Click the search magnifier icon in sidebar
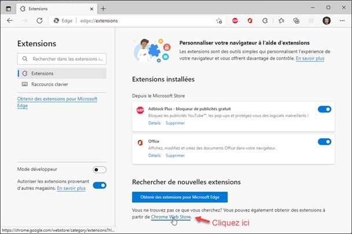This screenshot has height=234, width=352. click(25, 59)
